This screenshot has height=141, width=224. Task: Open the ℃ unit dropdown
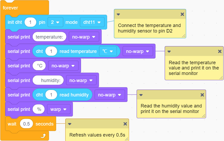pyautogui.click(x=108, y=51)
